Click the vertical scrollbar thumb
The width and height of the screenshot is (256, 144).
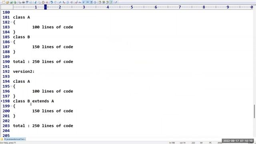(x=254, y=111)
